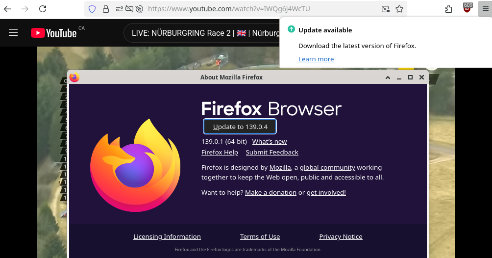Maximize the About Mozilla Firefox dialog
The height and width of the screenshot is (258, 492).
pos(410,77)
